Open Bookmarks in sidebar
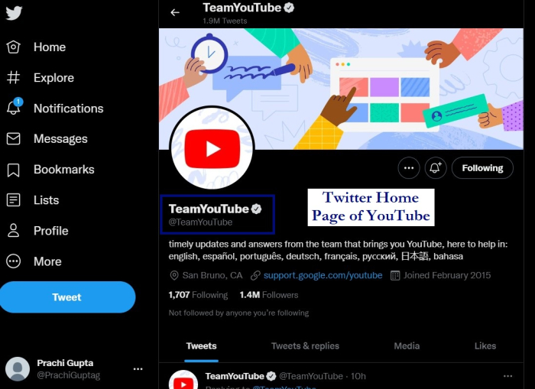The height and width of the screenshot is (389, 535). point(50,169)
